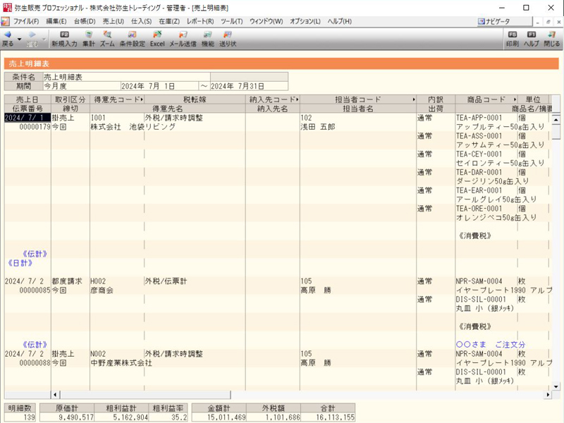564x423 pixels.
Task: Click the 期間 field 今月度
Action: [82, 86]
